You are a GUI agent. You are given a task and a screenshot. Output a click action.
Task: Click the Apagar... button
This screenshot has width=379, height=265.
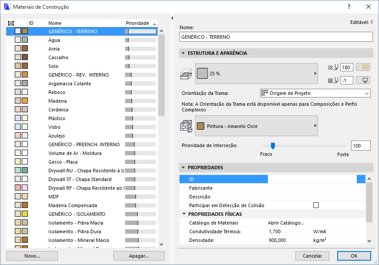coord(139,256)
